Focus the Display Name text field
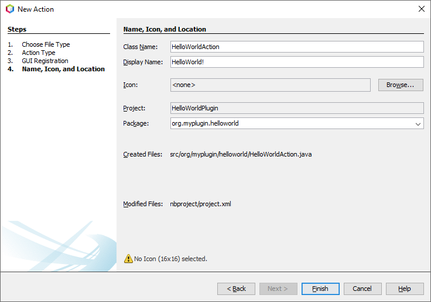431x302 pixels. click(296, 62)
